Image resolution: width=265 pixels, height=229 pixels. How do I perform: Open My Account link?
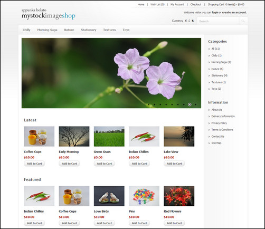(177, 5)
